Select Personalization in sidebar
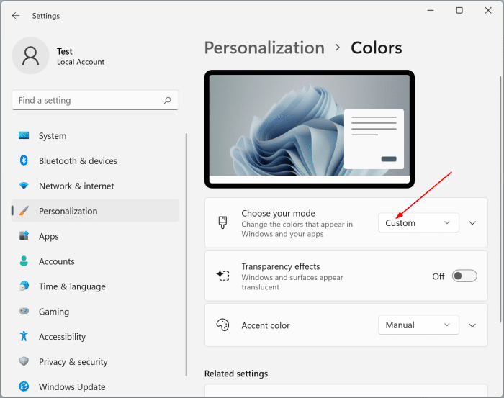This screenshot has height=398, width=504. (95, 211)
